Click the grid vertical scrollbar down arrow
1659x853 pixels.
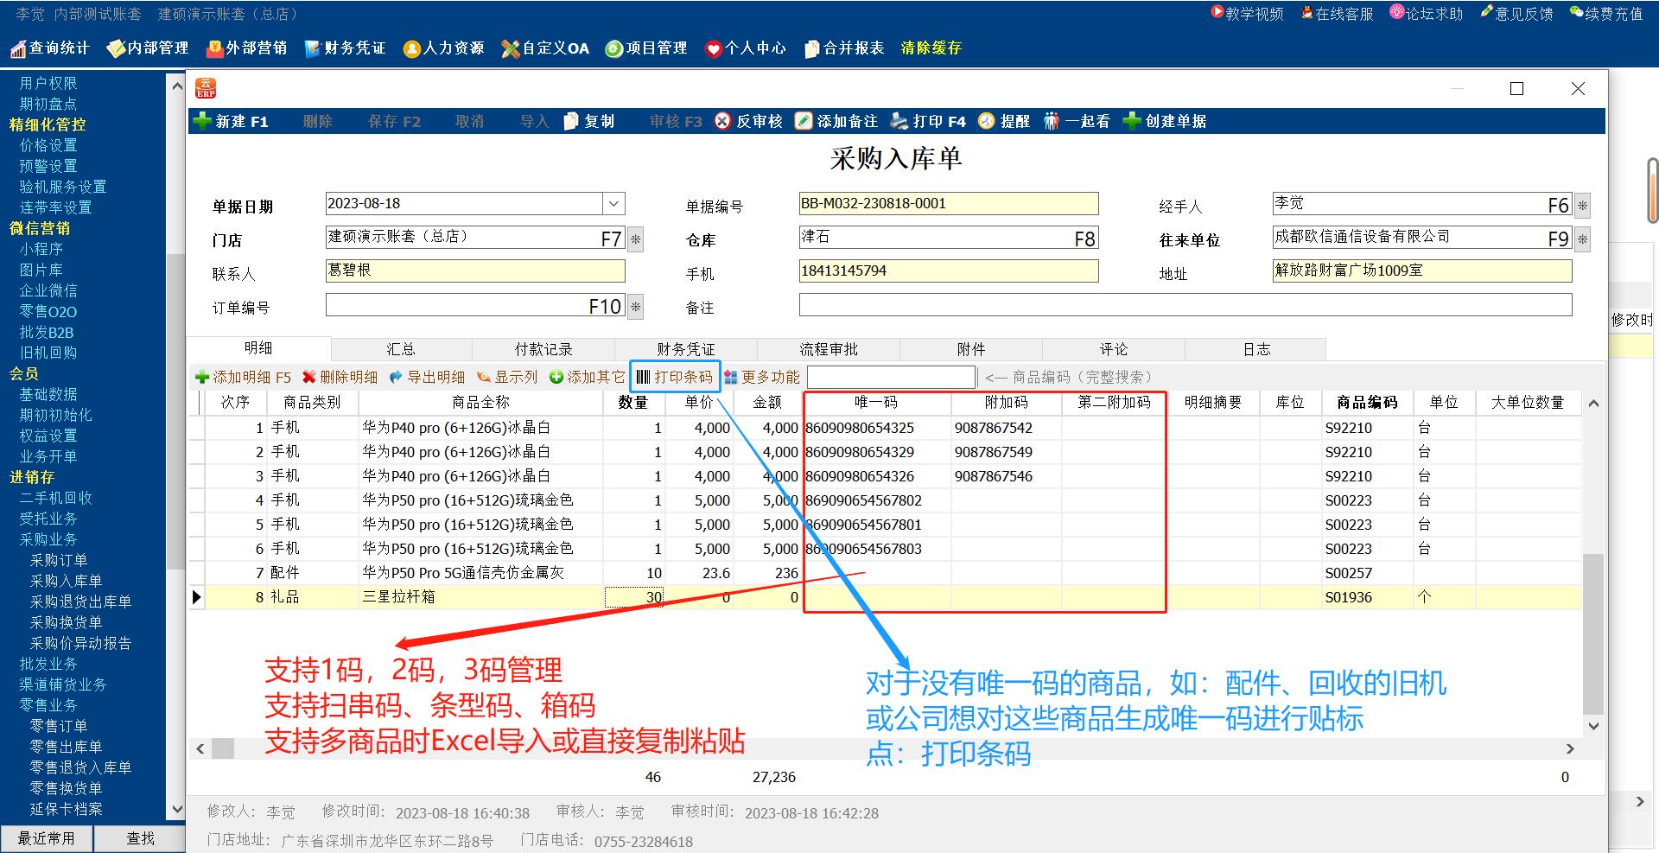(x=1593, y=726)
